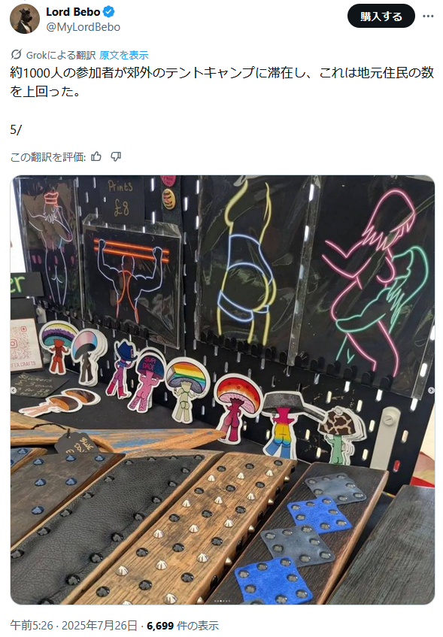
Task: Click the Grokによる翻訳 label
Action: coord(61,55)
